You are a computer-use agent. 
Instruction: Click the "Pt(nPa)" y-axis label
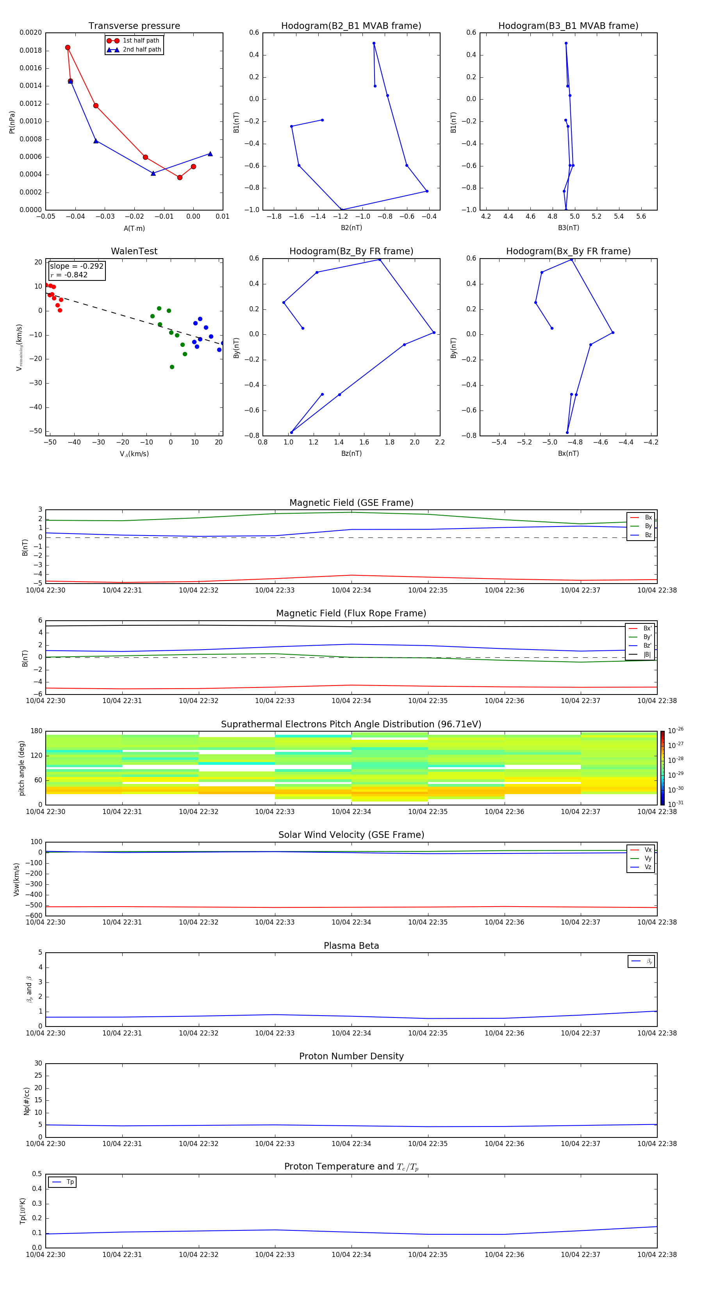point(12,122)
